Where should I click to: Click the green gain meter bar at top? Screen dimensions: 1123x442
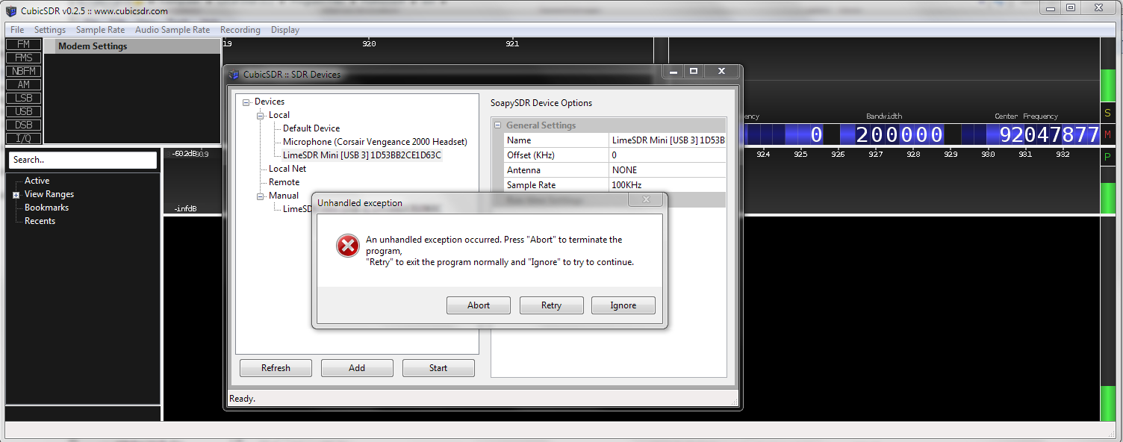coord(1107,87)
